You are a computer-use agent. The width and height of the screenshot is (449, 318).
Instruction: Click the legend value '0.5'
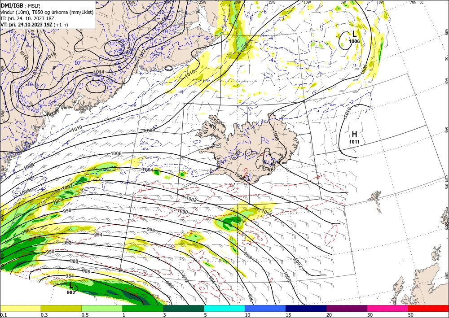point(85,315)
